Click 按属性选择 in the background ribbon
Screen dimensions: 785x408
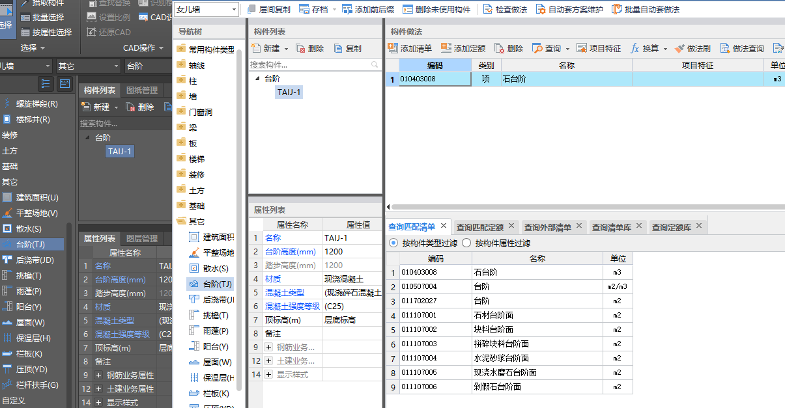pyautogui.click(x=46, y=32)
